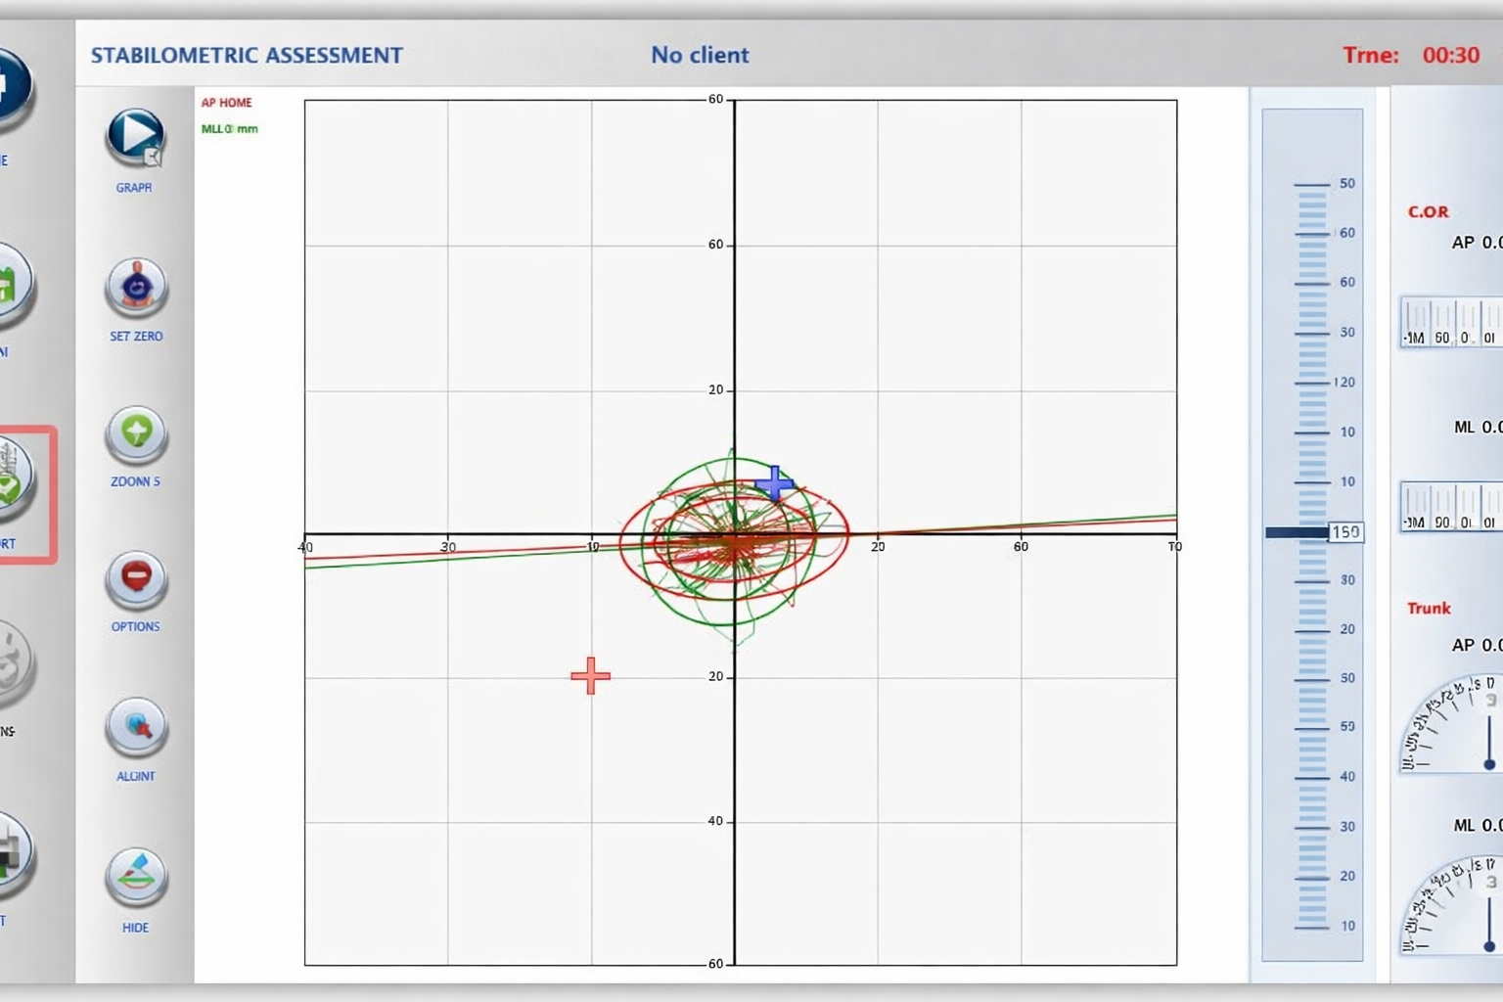Click the GRAPH play icon
The height and width of the screenshot is (1002, 1503).
pyautogui.click(x=135, y=137)
